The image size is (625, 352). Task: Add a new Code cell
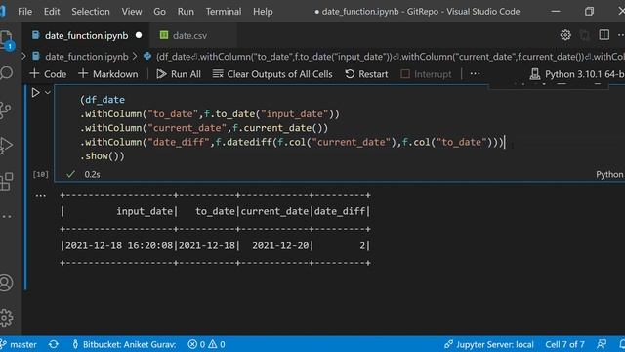pyautogui.click(x=48, y=74)
